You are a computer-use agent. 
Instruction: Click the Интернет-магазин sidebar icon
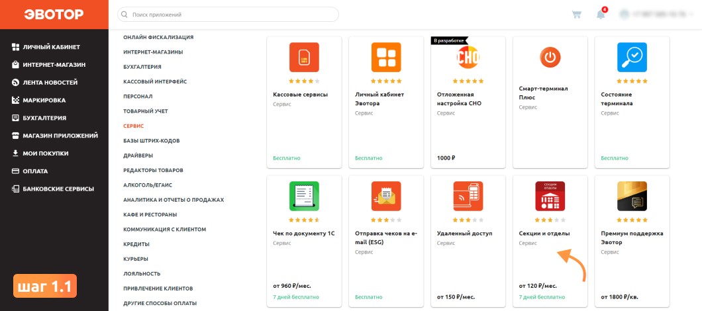[x=15, y=65]
